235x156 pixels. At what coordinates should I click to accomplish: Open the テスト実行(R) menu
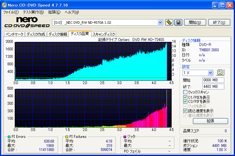pos(33,12)
